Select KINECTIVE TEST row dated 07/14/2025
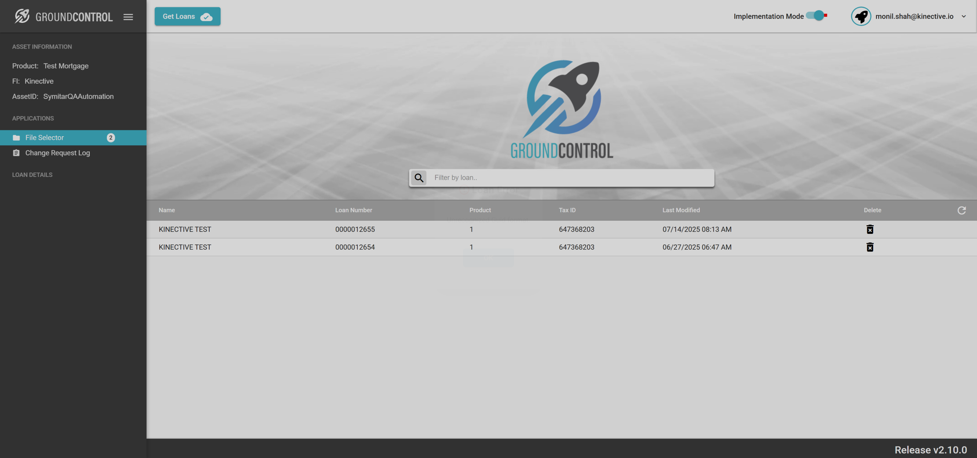The width and height of the screenshot is (977, 458). (x=185, y=230)
